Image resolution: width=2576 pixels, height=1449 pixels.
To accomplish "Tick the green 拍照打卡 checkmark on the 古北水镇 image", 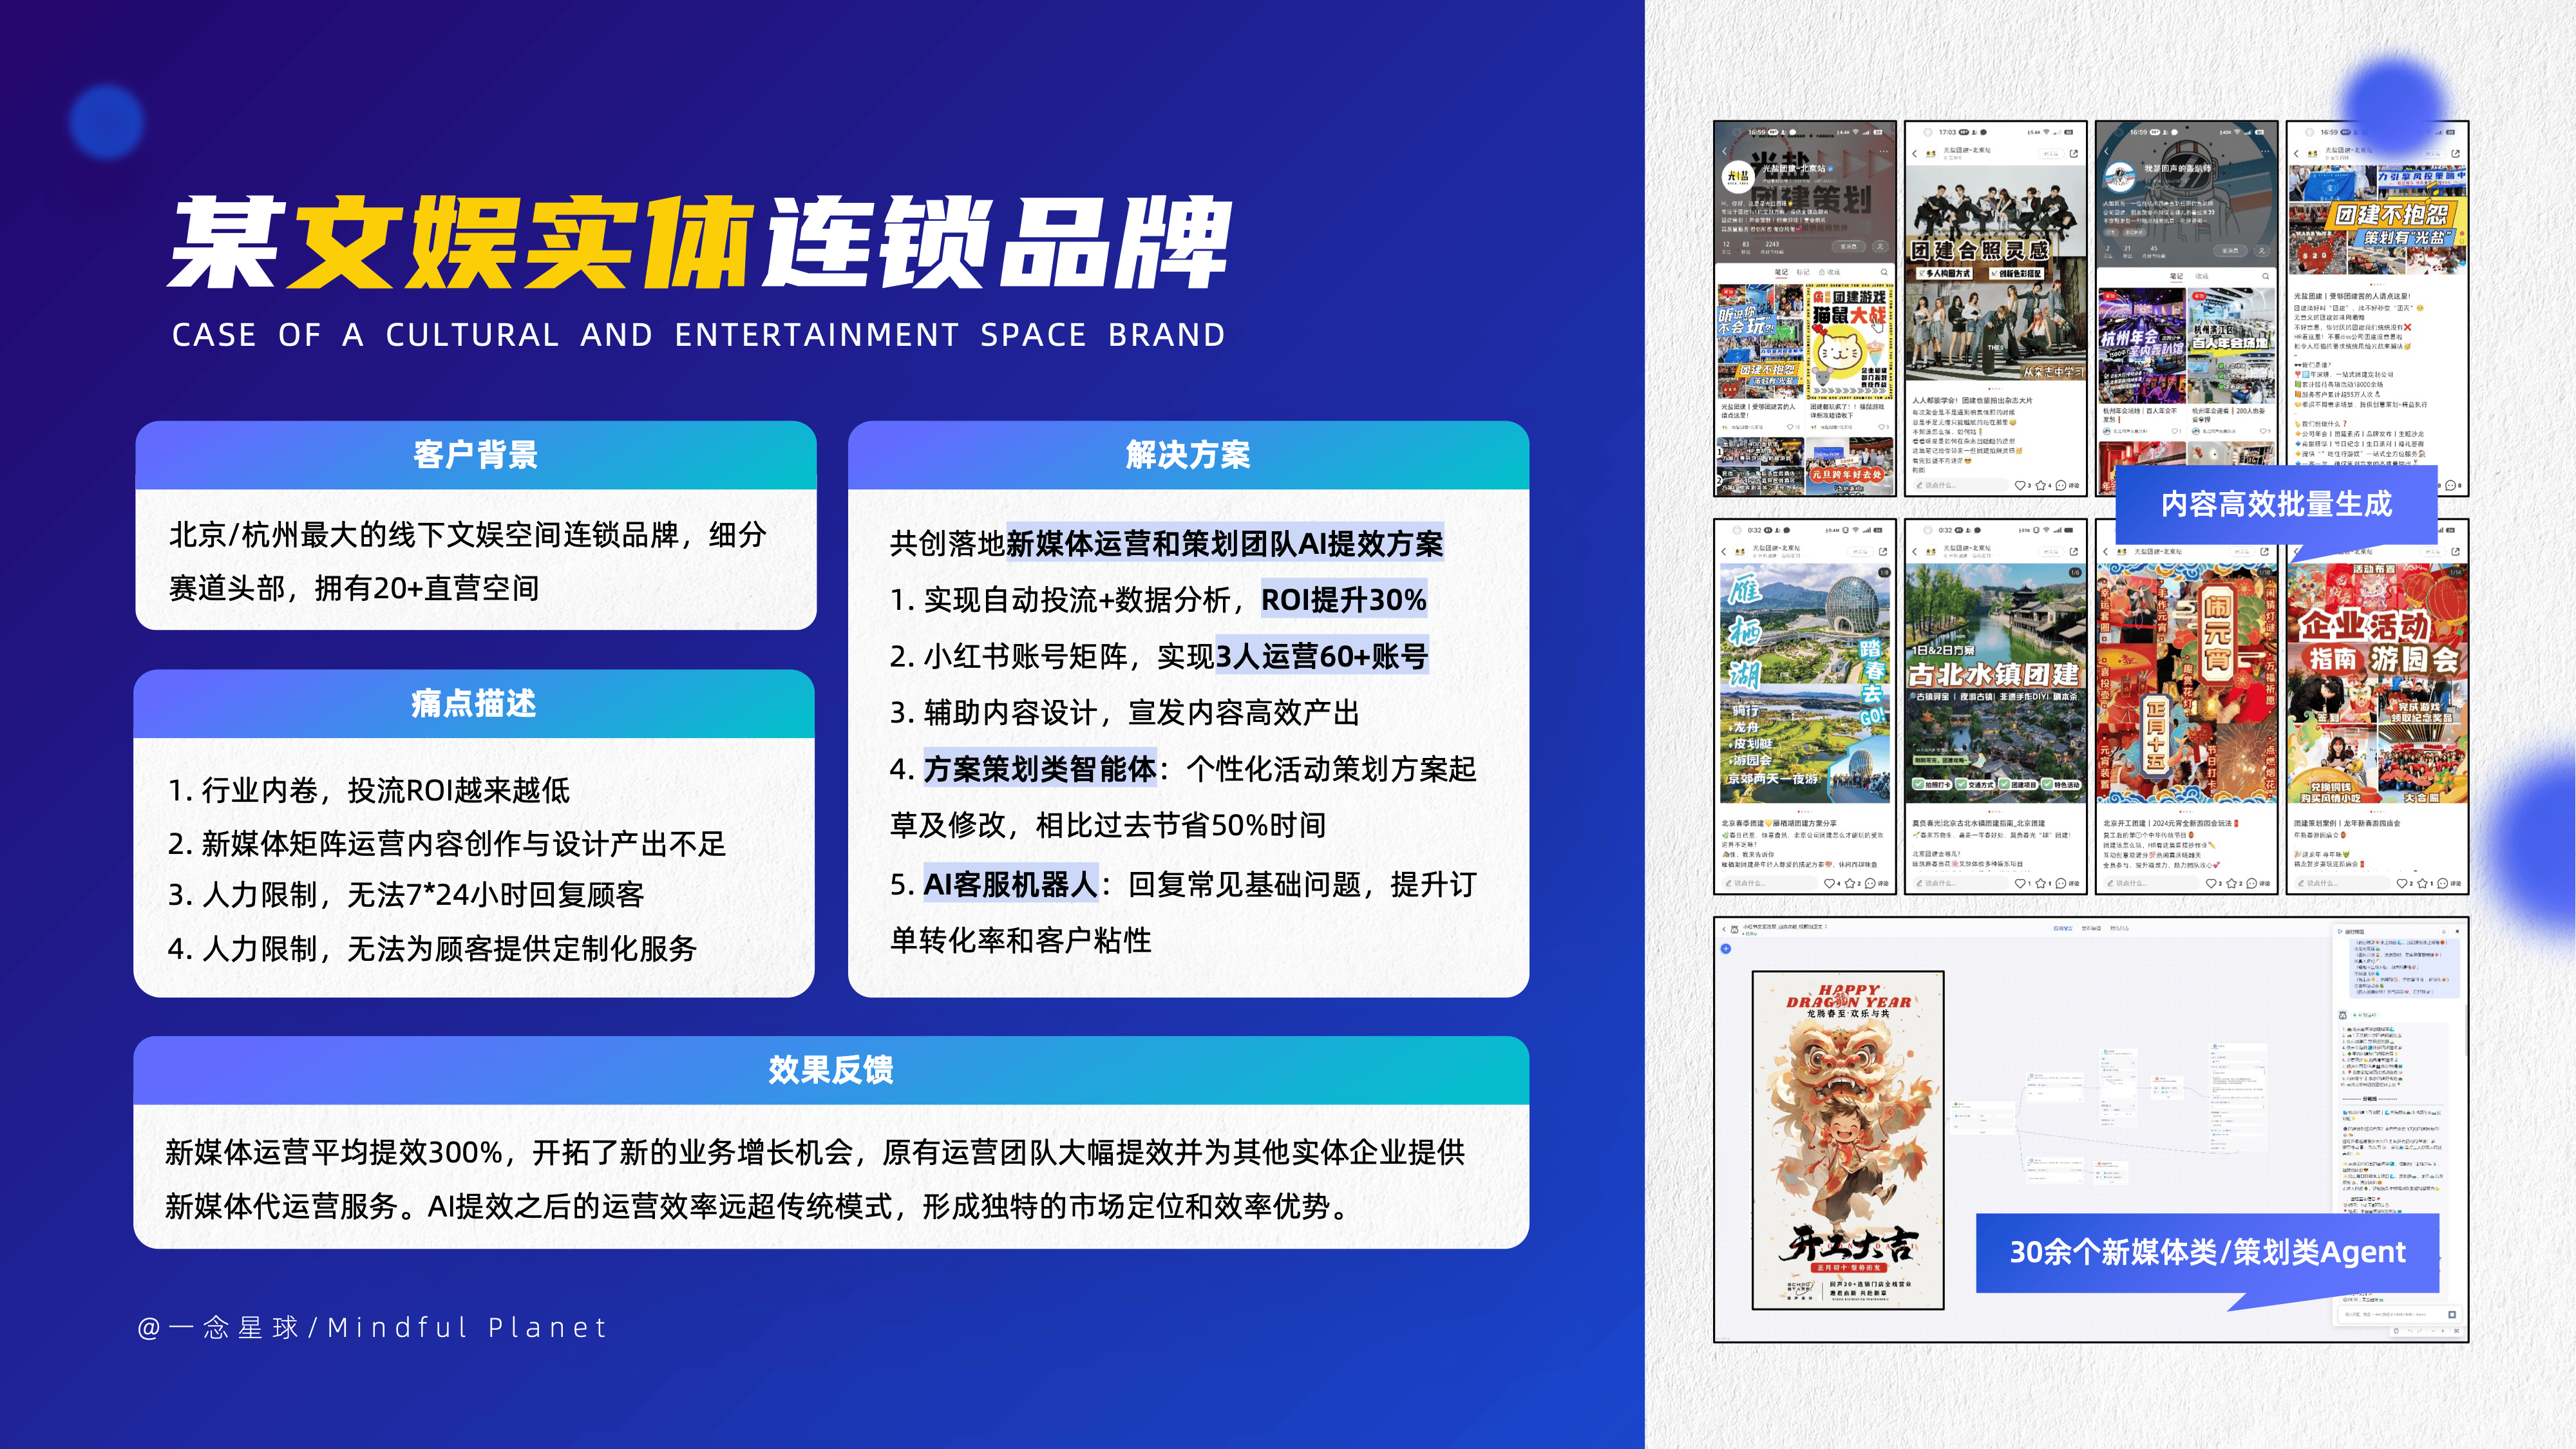I will (x=1918, y=785).
